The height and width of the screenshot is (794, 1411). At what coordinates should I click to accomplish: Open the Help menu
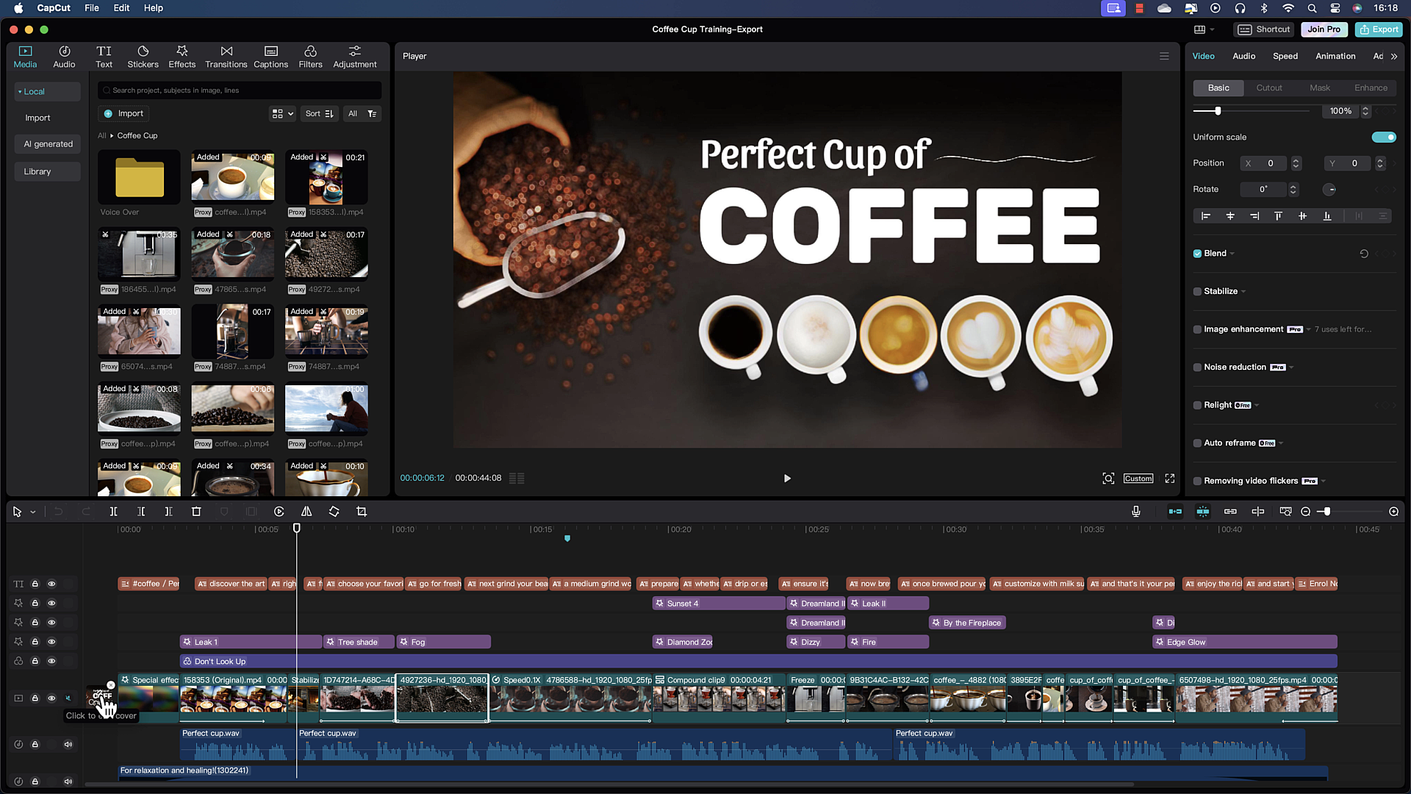pyautogui.click(x=154, y=8)
